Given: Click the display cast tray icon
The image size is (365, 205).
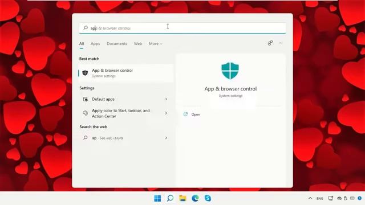Looking at the screenshot, I should coord(331,198).
